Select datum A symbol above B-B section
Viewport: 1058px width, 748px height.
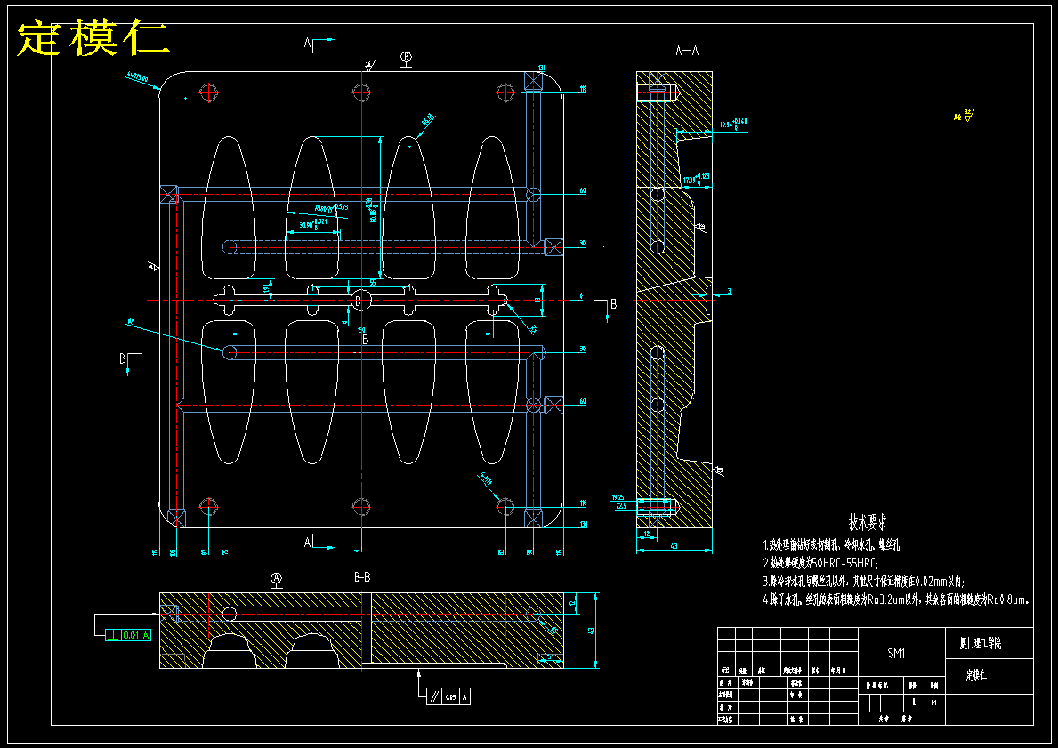click(x=276, y=579)
